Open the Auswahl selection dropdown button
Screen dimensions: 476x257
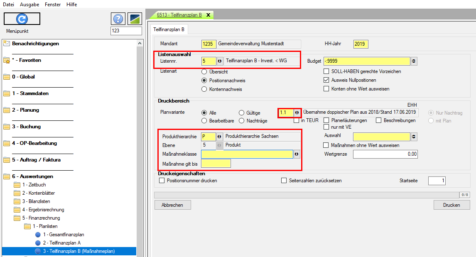click(414, 137)
